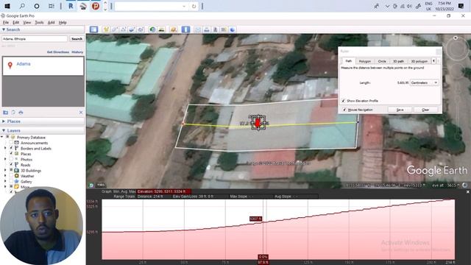The height and width of the screenshot is (265, 471).
Task: Click the Record a Tour toolbar icon
Action: coord(141,29)
